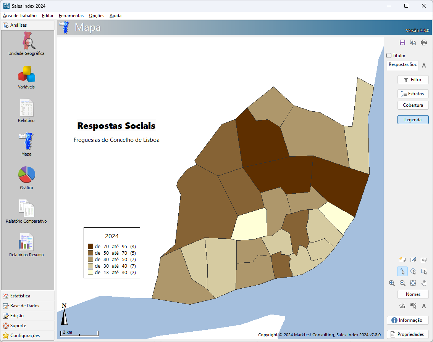433x342 pixels.
Task: Enable the Título checkbox
Action: click(389, 56)
